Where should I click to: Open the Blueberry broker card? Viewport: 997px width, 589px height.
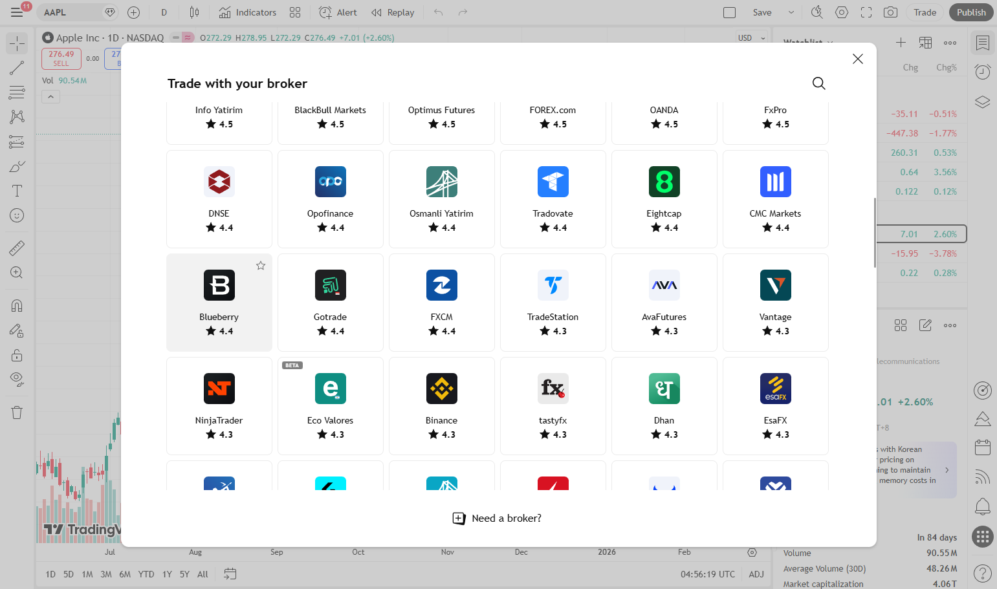[219, 303]
